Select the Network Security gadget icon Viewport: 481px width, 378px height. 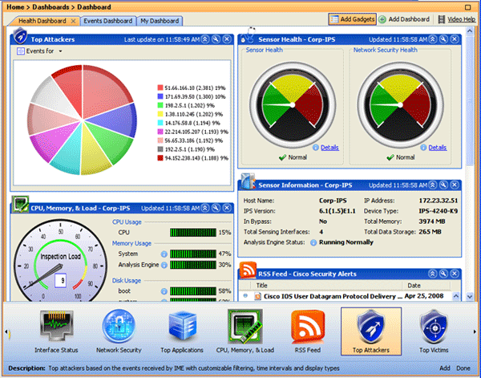point(119,327)
